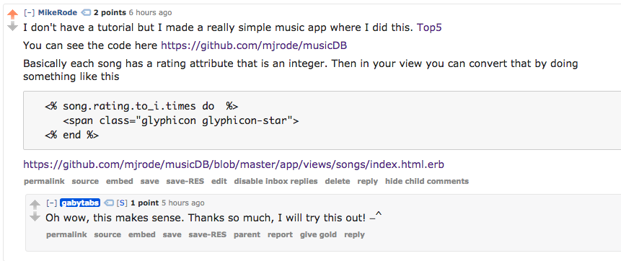This screenshot has width=621, height=261.
Task: Upvote MikeRode's comment
Action: click(x=13, y=14)
